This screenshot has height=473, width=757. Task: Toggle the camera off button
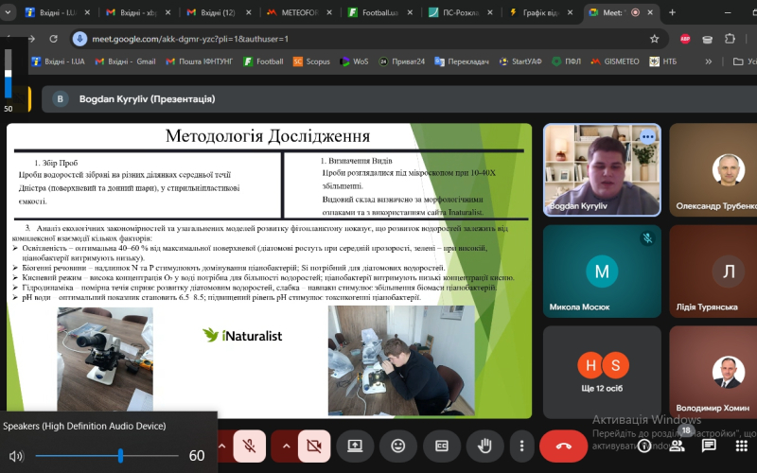(314, 445)
